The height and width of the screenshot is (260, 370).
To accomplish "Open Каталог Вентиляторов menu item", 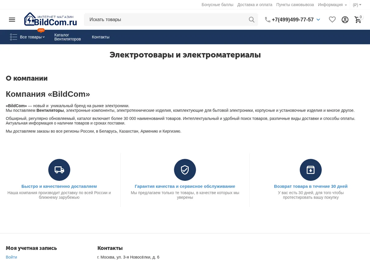I will [68, 37].
